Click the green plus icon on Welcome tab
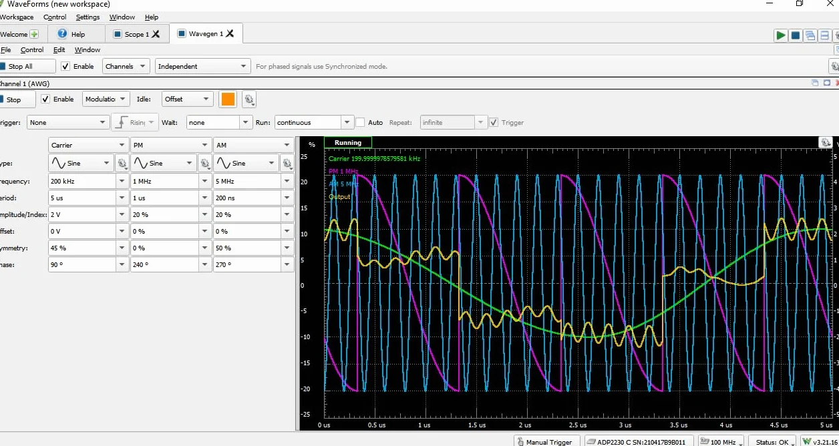 (x=34, y=34)
